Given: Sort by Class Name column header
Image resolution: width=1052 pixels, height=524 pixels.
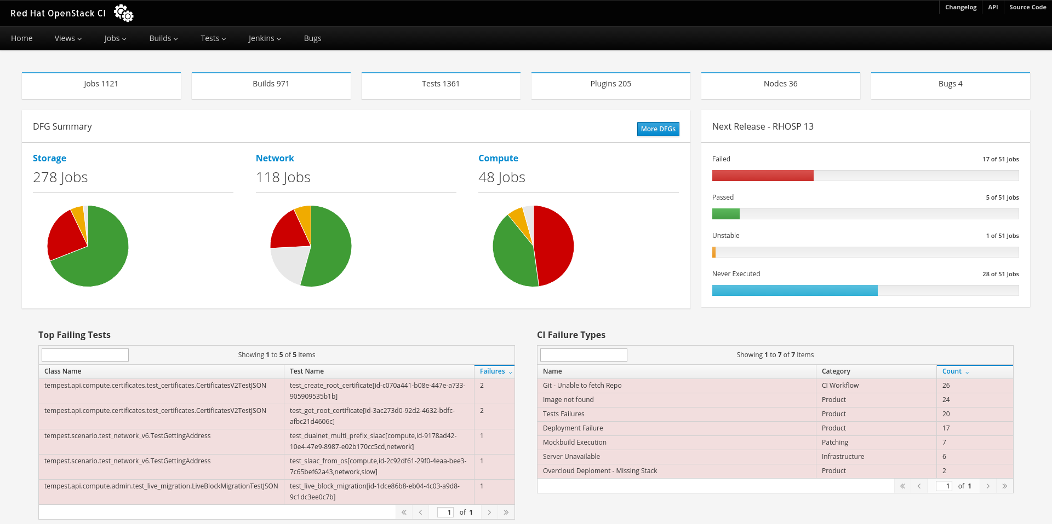Looking at the screenshot, I should click(x=161, y=371).
